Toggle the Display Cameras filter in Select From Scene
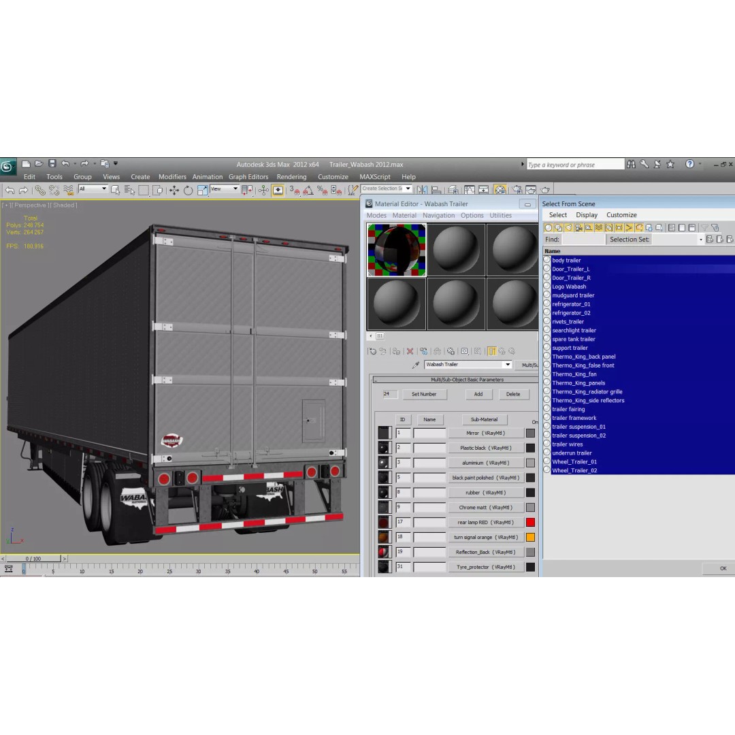 [578, 228]
